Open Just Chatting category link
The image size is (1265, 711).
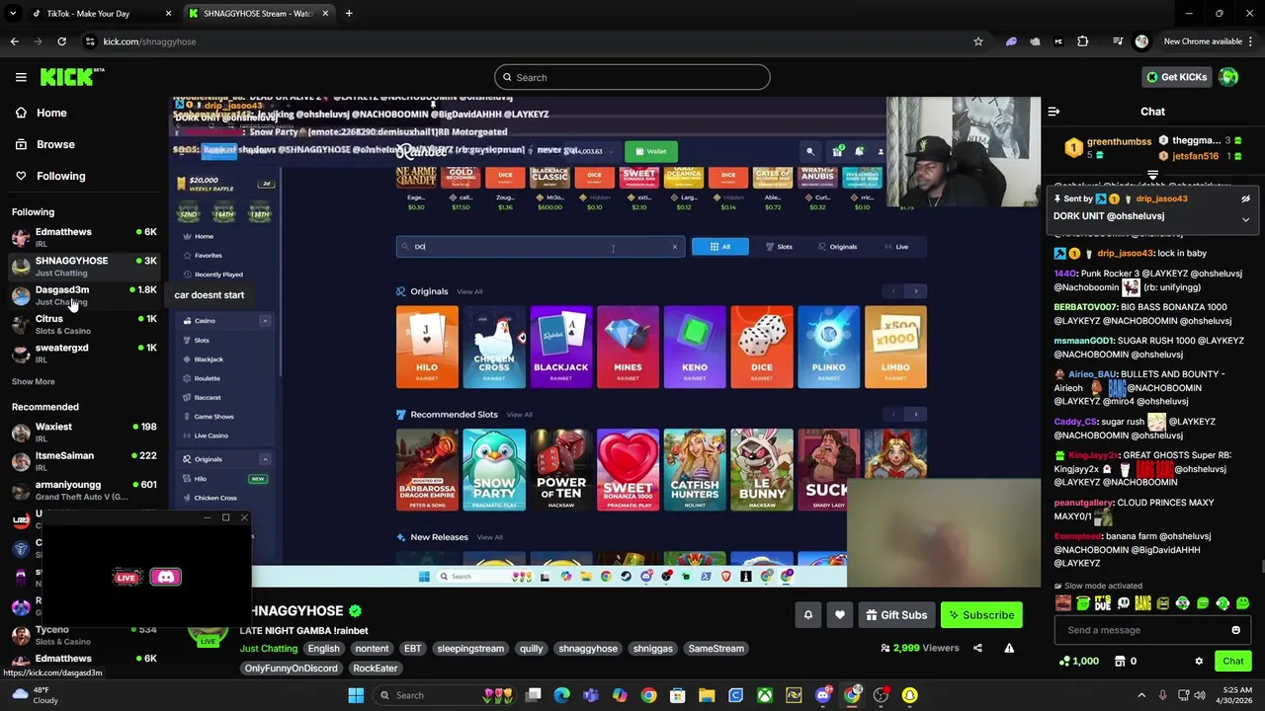(x=268, y=649)
